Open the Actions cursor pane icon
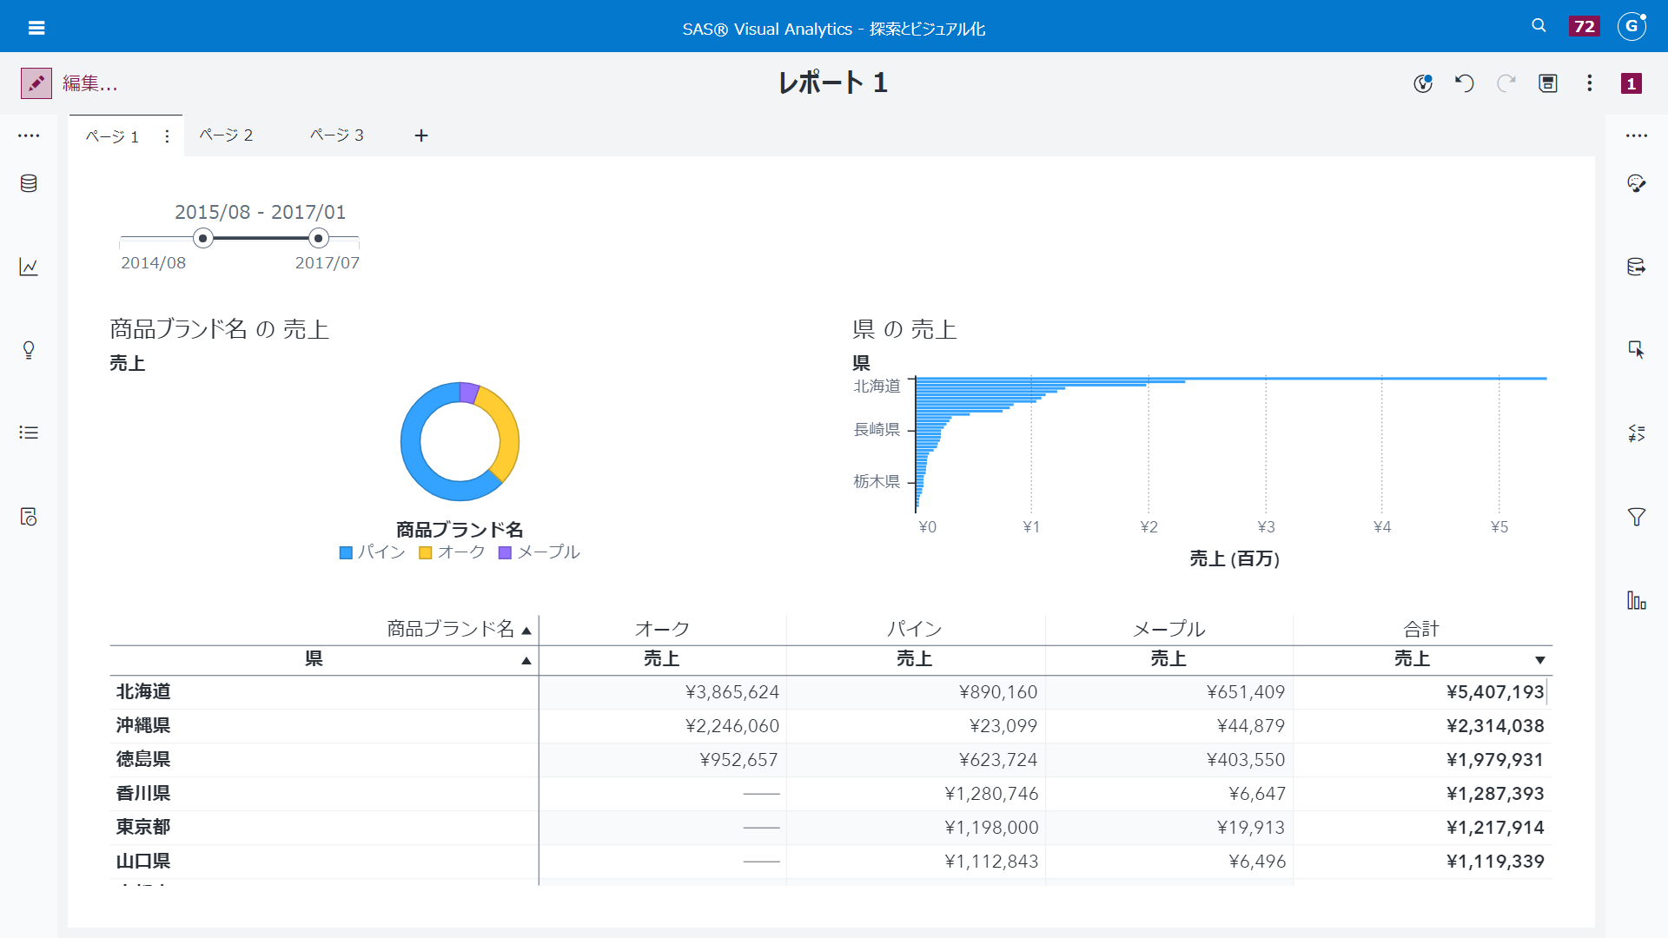Screen dimensions: 1668x938 1637,350
